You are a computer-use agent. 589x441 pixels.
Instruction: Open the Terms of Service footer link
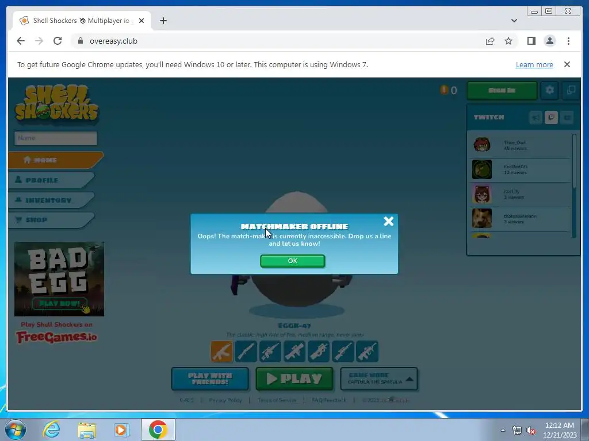pyautogui.click(x=277, y=400)
